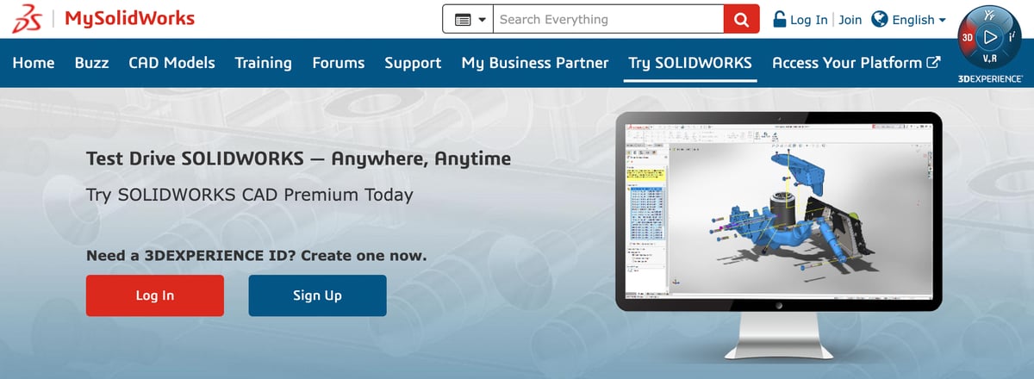Image resolution: width=1034 pixels, height=379 pixels.
Task: Click the red magnifier search button
Action: click(742, 19)
